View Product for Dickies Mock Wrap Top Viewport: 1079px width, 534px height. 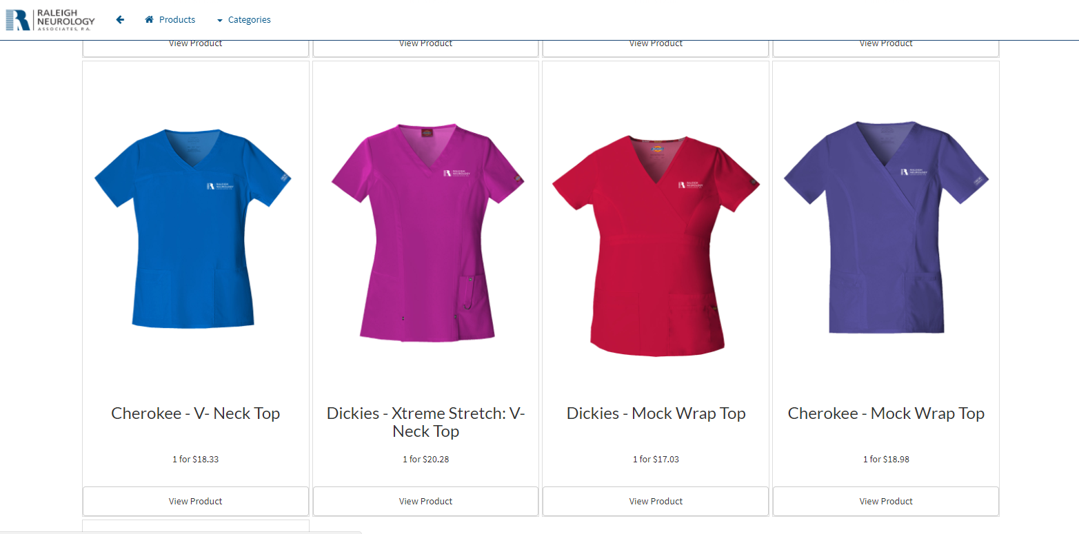[x=656, y=502]
